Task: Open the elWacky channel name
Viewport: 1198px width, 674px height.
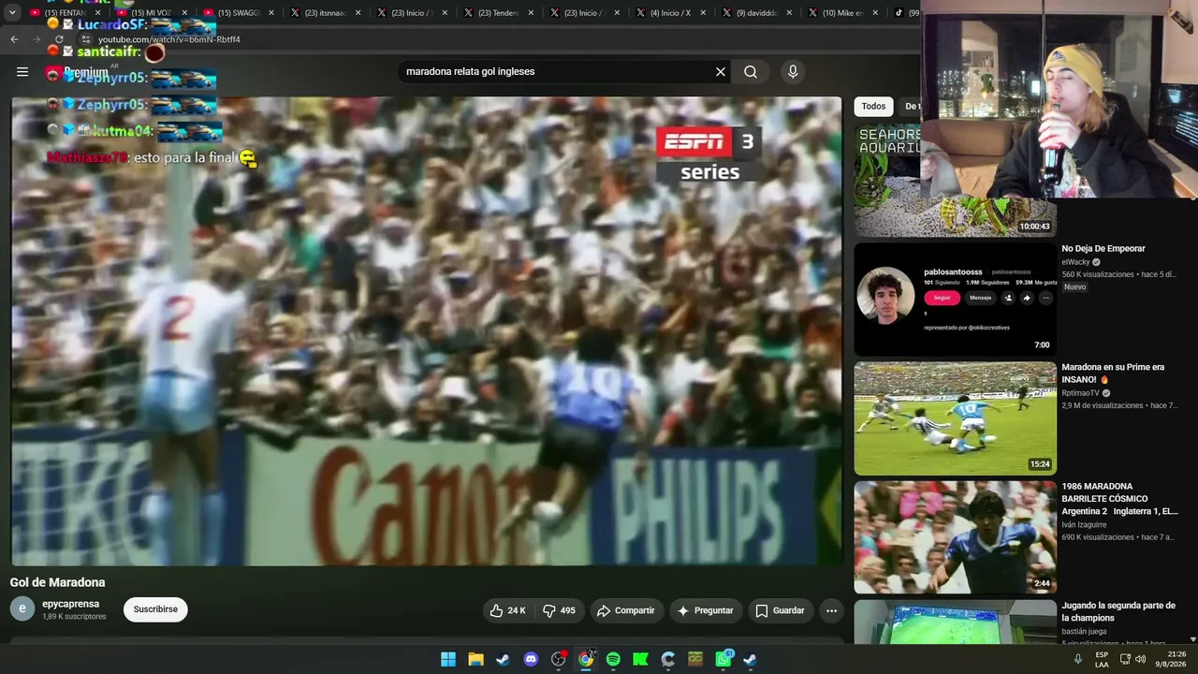Action: tap(1075, 262)
